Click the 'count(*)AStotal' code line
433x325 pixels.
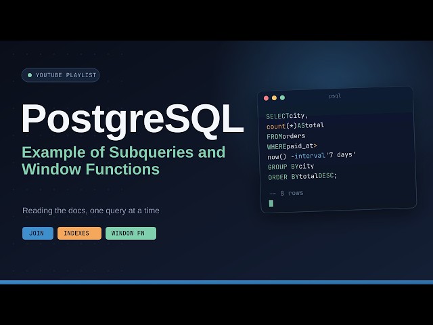pos(295,126)
